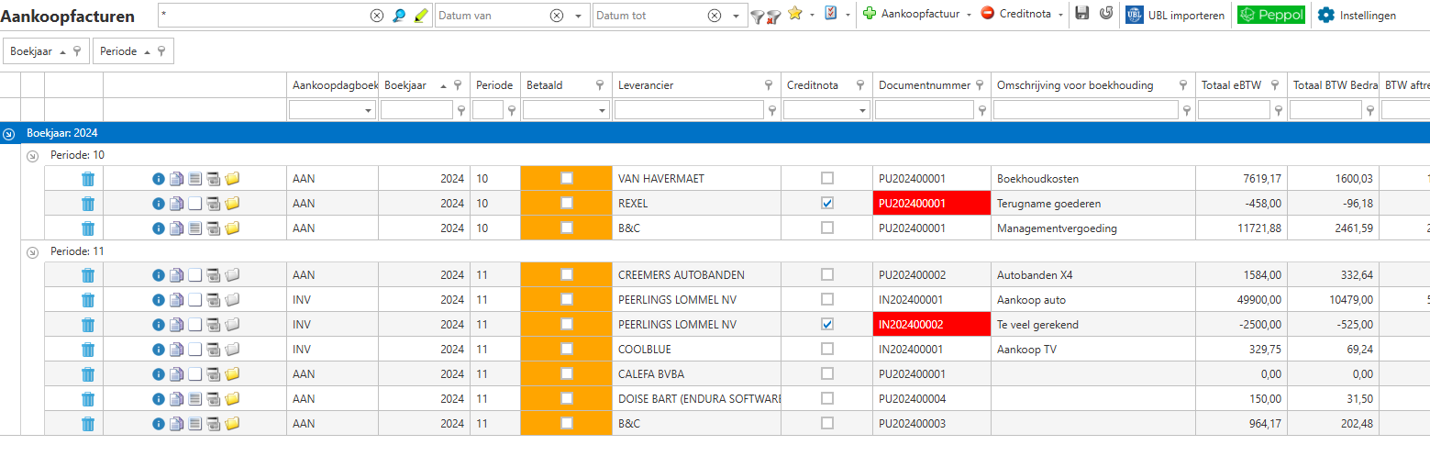
Task: Click the yellow highlighter icon
Action: coord(421,15)
